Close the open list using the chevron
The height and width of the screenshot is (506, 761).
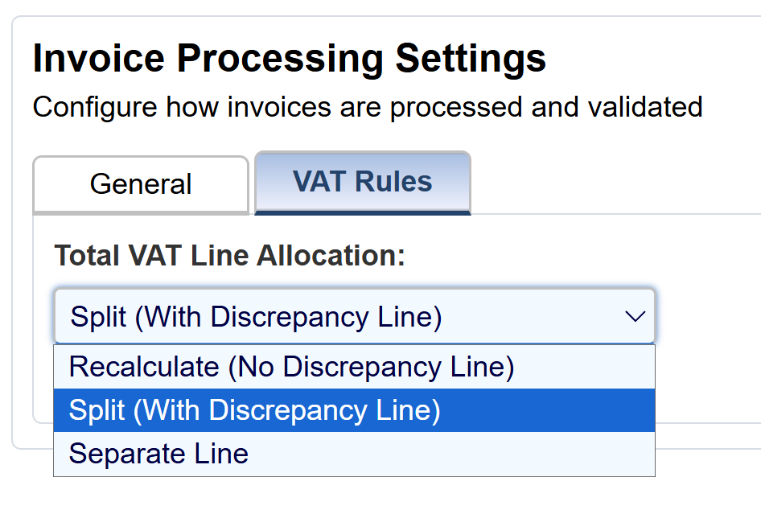pyautogui.click(x=636, y=317)
